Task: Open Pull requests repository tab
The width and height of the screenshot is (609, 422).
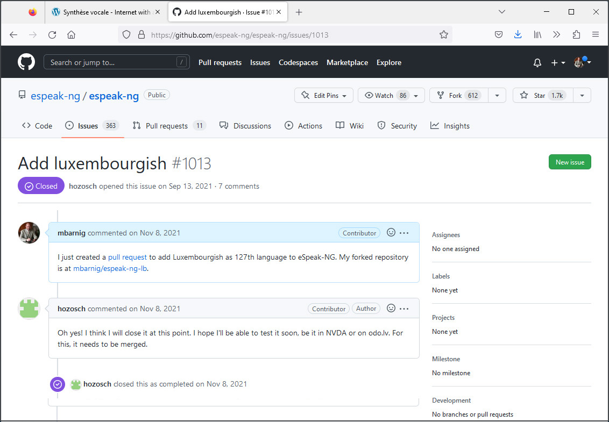Action: (x=168, y=126)
